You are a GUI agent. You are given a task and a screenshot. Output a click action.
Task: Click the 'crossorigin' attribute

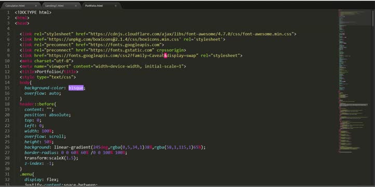click(x=170, y=50)
